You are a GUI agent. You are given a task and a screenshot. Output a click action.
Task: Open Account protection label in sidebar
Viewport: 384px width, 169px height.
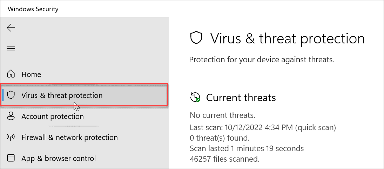[x=53, y=117]
